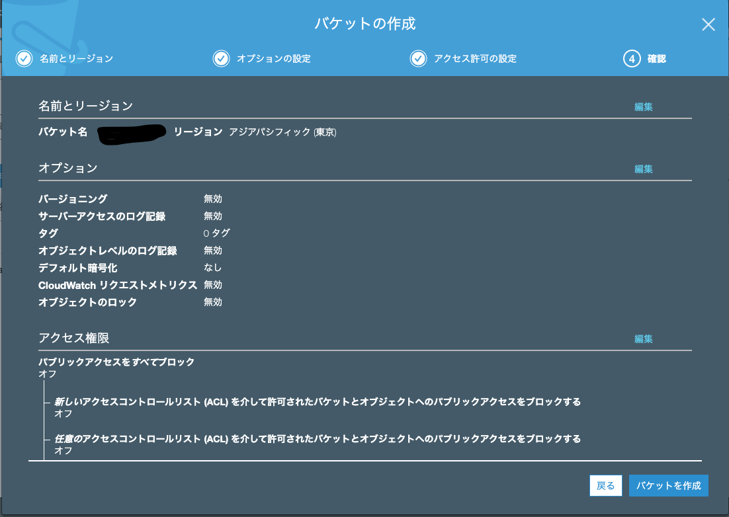This screenshot has height=517, width=729.
Task: Click the checkmark icon beside アクセス許可の設定 step
Action: 417,59
